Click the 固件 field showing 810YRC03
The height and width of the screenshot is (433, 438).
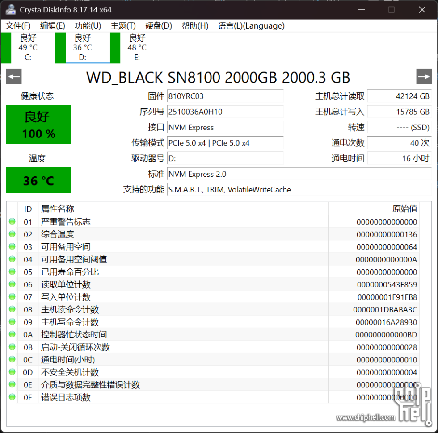tap(225, 96)
